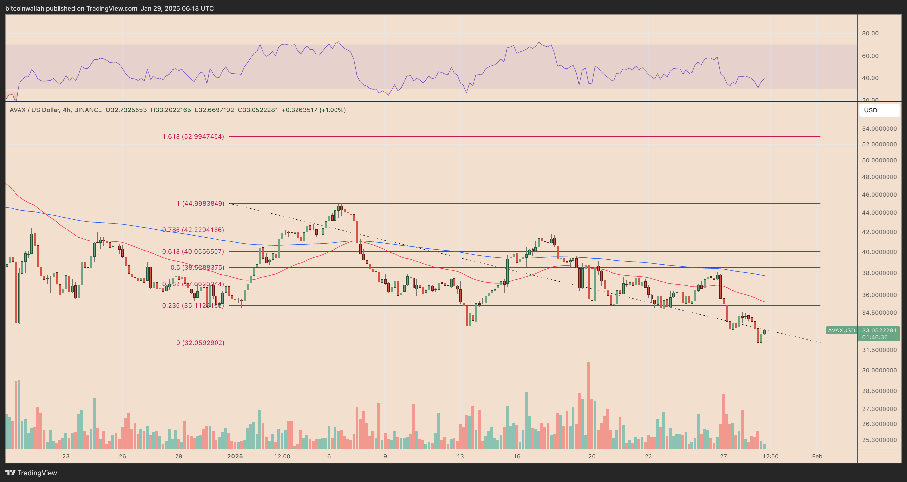Click the bitcoinwallah published header text

pos(109,8)
